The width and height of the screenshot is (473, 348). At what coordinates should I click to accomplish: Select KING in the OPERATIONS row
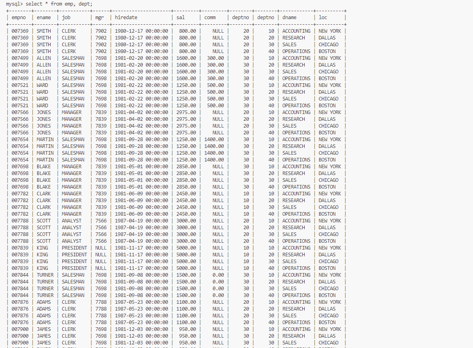(x=42, y=268)
